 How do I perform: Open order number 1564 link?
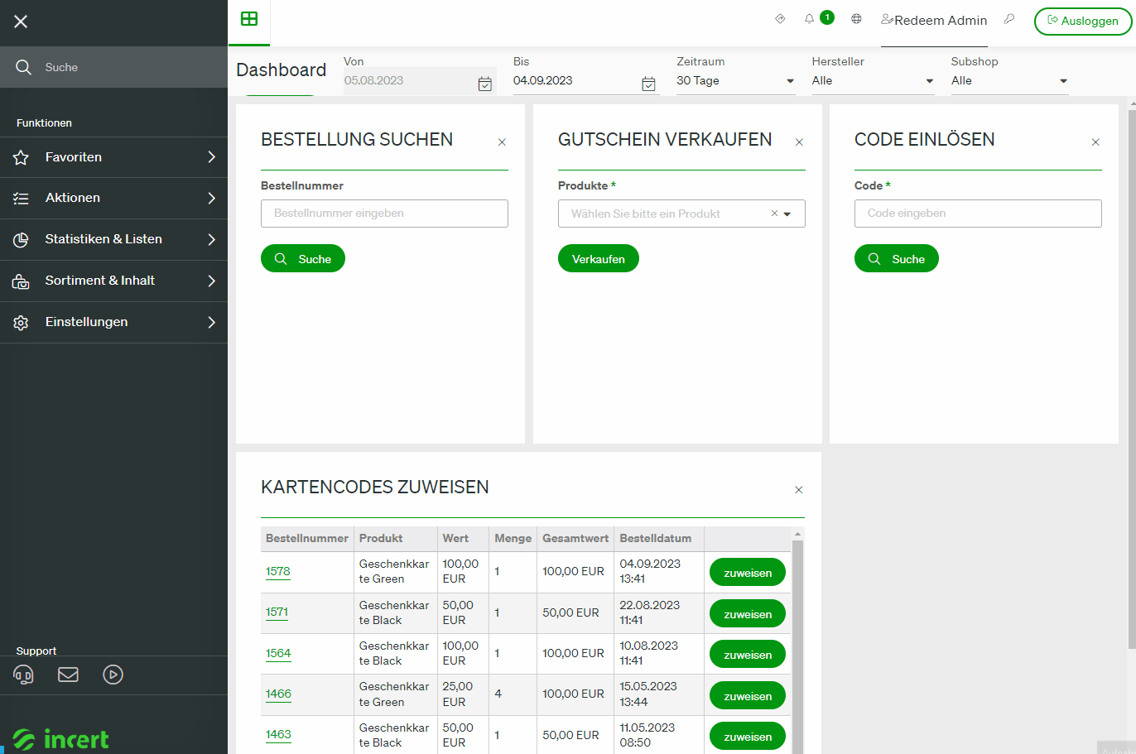(278, 653)
